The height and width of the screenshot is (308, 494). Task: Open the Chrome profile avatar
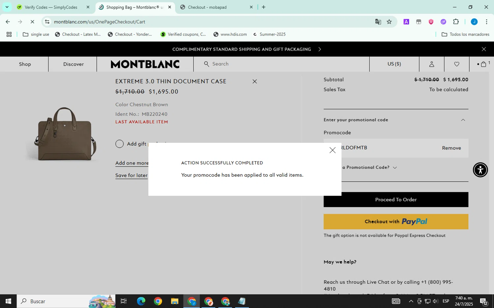click(474, 22)
